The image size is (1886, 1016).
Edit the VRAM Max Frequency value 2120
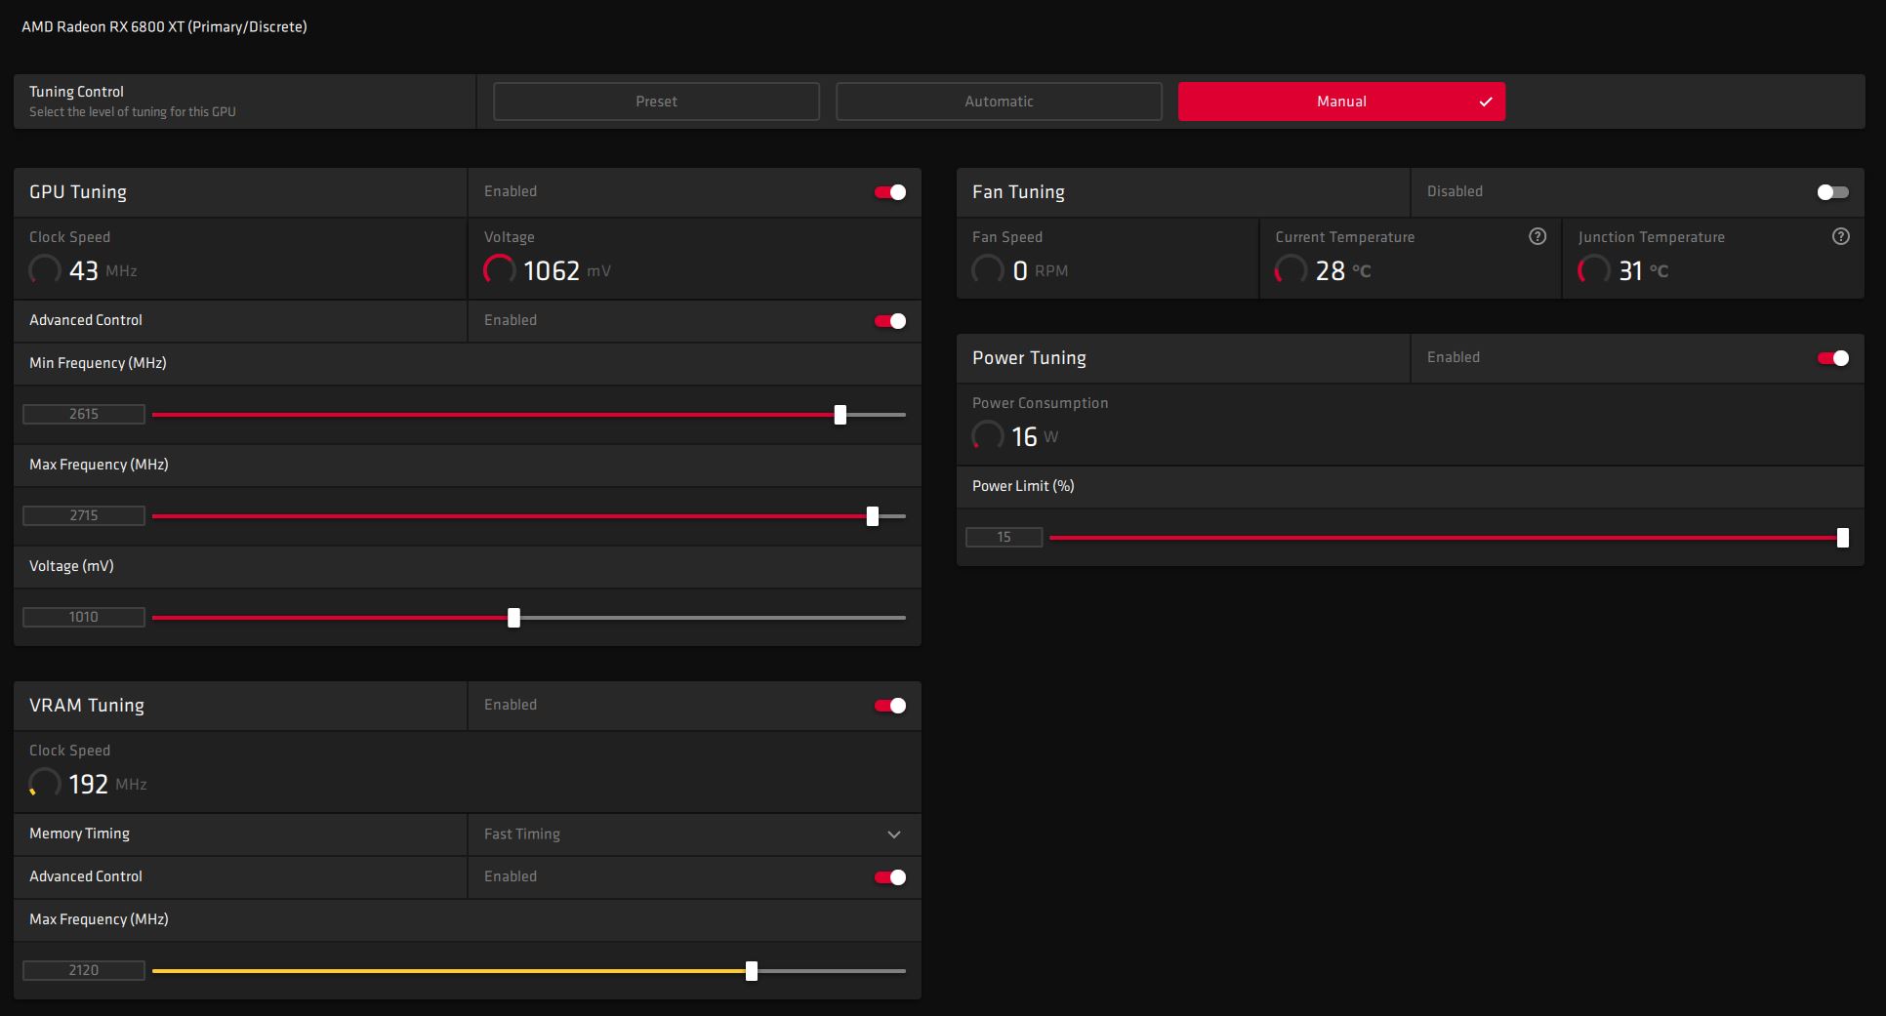pos(84,970)
